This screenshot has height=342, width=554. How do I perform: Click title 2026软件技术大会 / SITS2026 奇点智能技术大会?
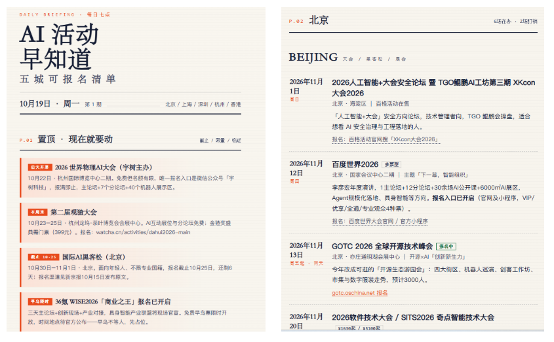(x=412, y=317)
